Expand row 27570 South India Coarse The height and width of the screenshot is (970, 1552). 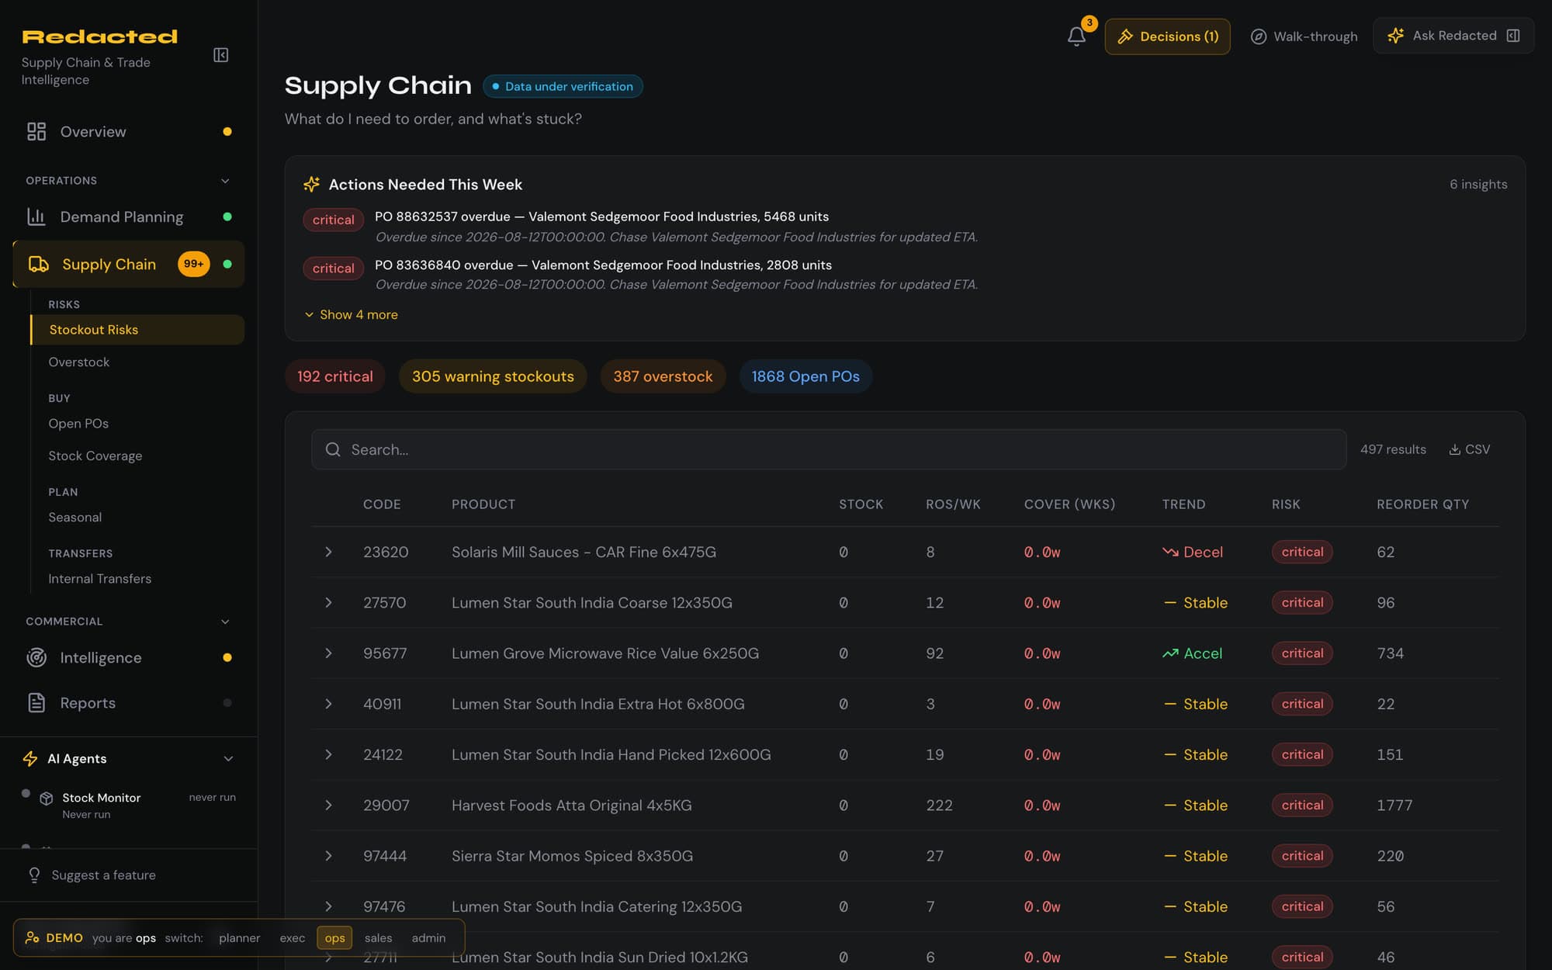328,602
